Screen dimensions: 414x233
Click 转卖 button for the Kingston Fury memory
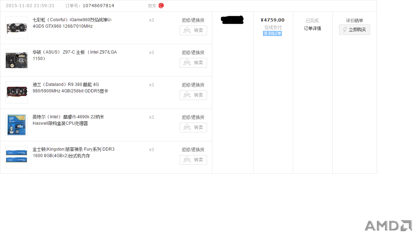193,160
